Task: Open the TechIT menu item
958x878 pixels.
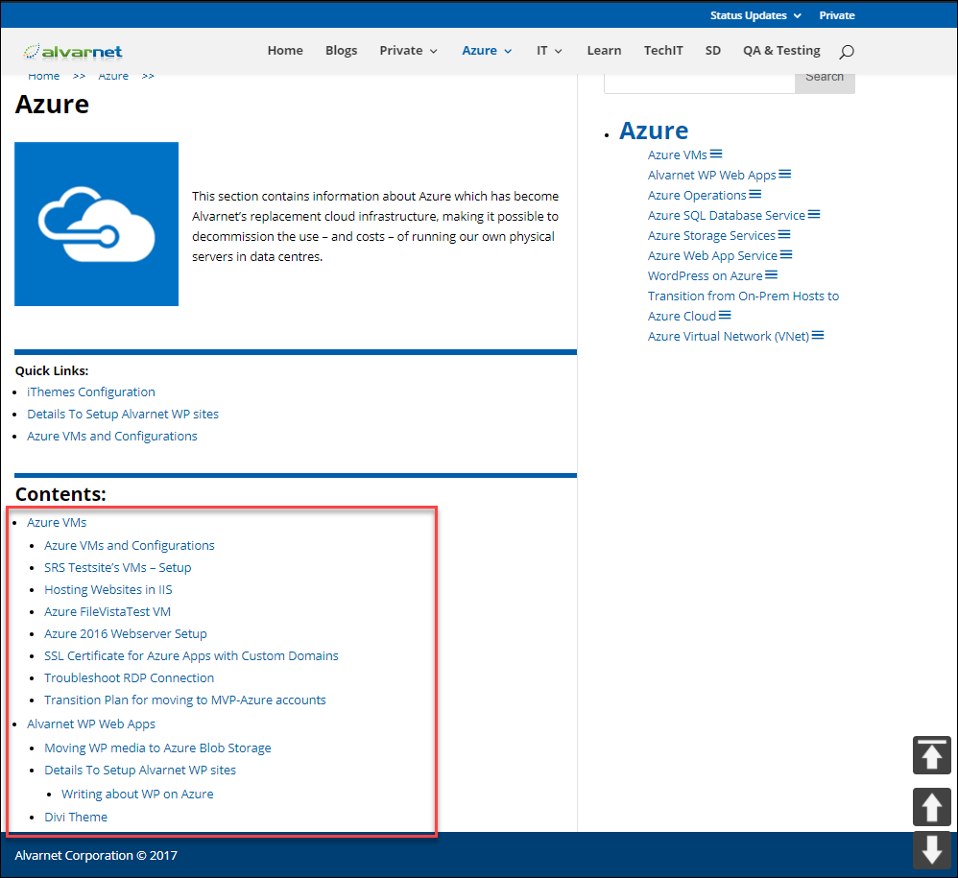Action: point(663,51)
